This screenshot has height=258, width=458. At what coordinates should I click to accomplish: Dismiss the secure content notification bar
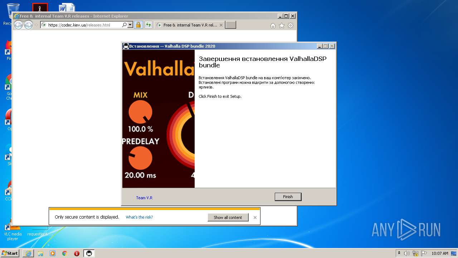pos(255,218)
